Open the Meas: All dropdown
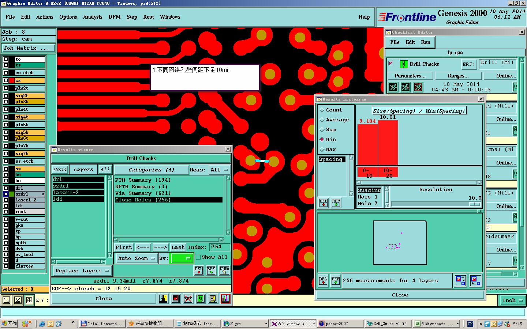 click(220, 170)
